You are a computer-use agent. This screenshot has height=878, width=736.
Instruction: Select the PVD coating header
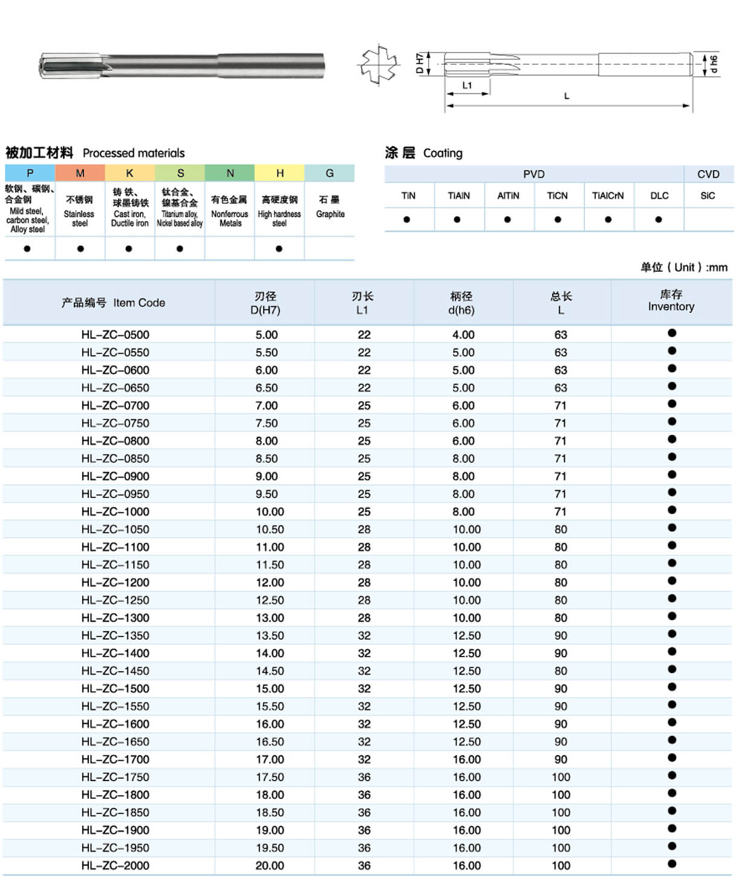click(x=533, y=174)
